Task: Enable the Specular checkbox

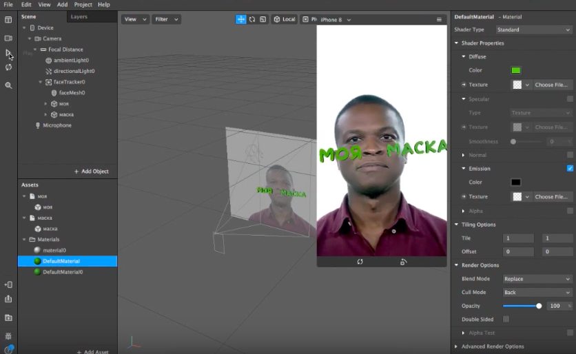Action: (x=570, y=98)
